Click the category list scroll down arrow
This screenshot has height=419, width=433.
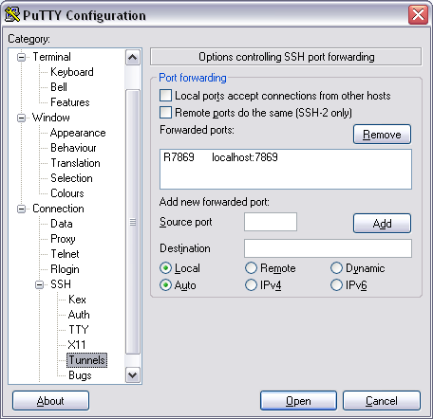133,375
